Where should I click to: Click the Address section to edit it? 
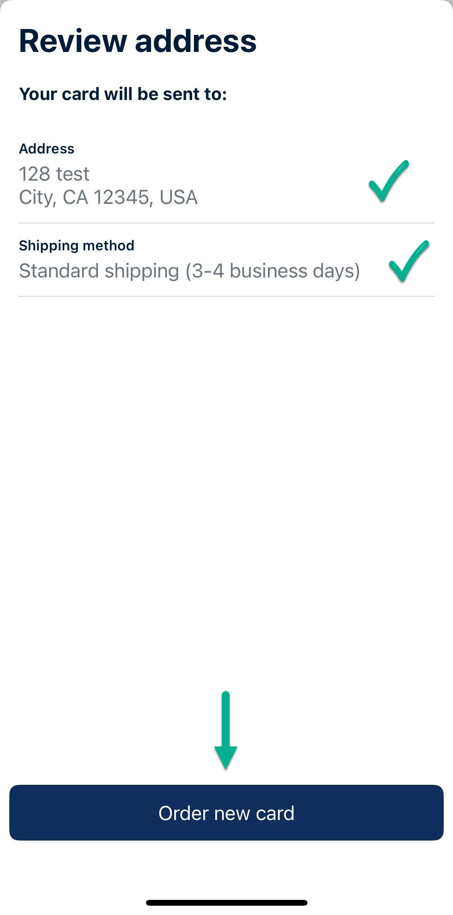click(x=155, y=174)
